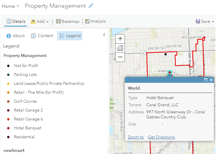Click the zoom in plus button

pos(120,39)
